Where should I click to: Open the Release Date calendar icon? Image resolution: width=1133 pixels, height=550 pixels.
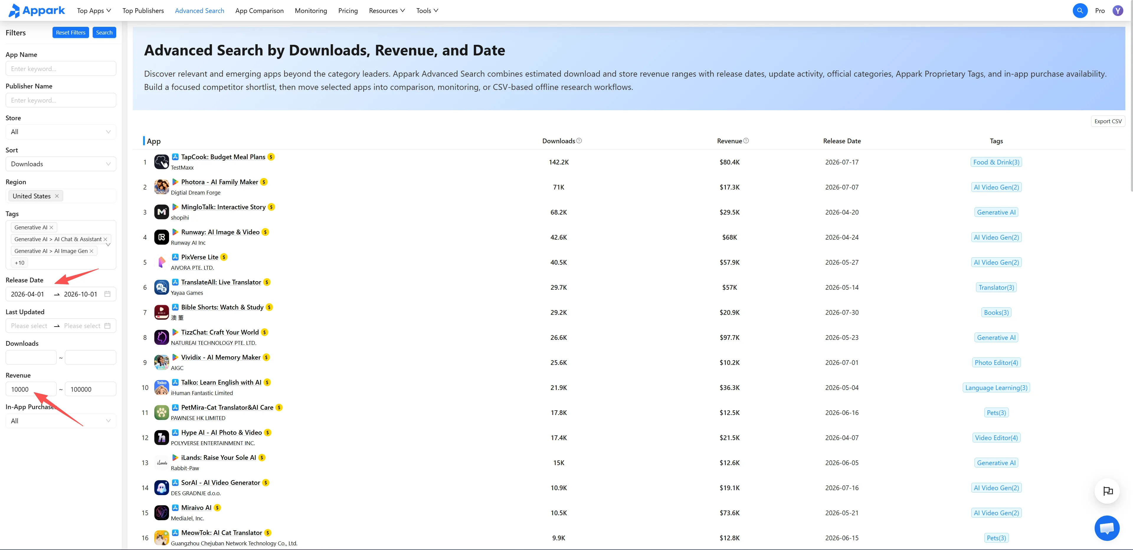click(107, 294)
